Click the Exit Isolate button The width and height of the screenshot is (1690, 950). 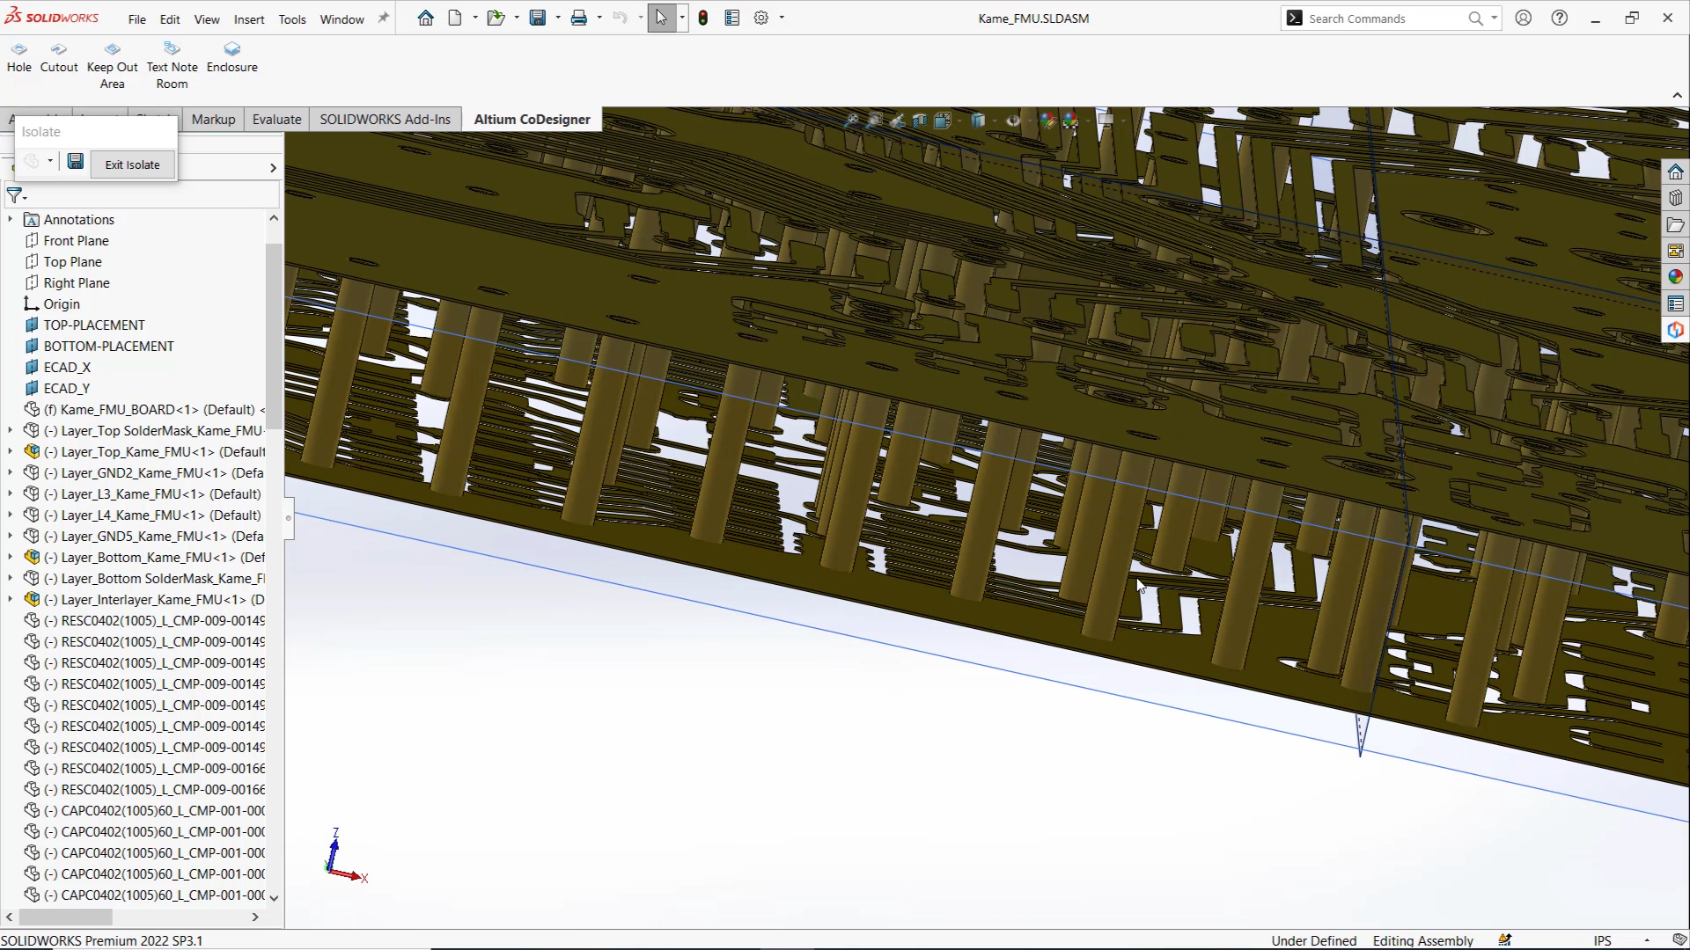pyautogui.click(x=132, y=164)
